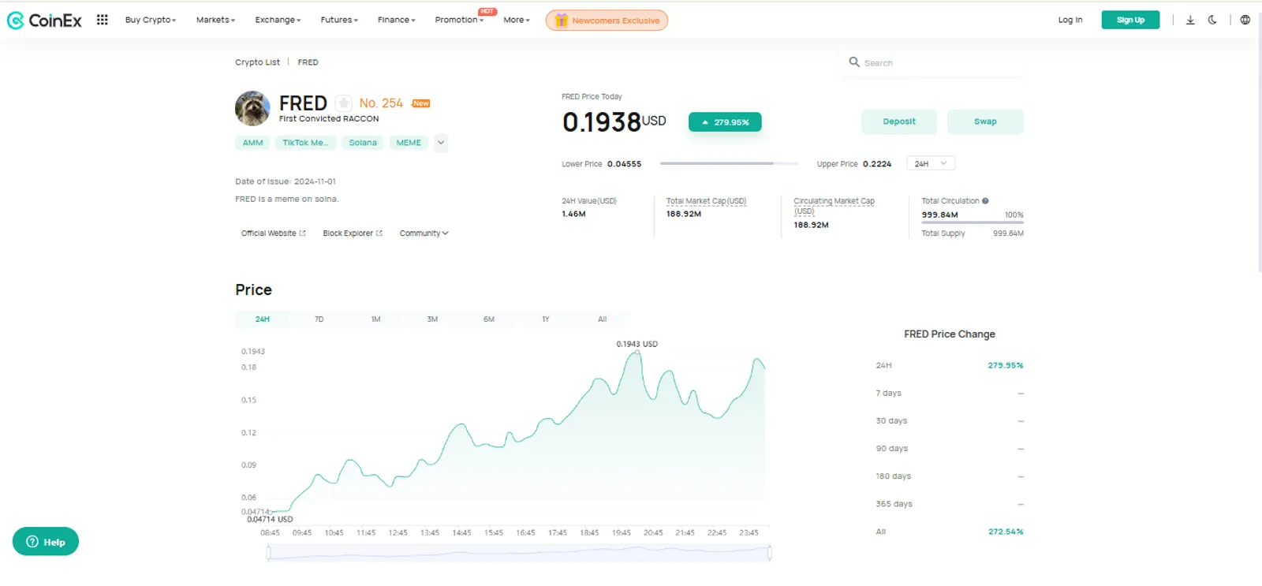1262x586 pixels.
Task: Click the 0.1943 USD peak marker
Action: [x=637, y=352]
